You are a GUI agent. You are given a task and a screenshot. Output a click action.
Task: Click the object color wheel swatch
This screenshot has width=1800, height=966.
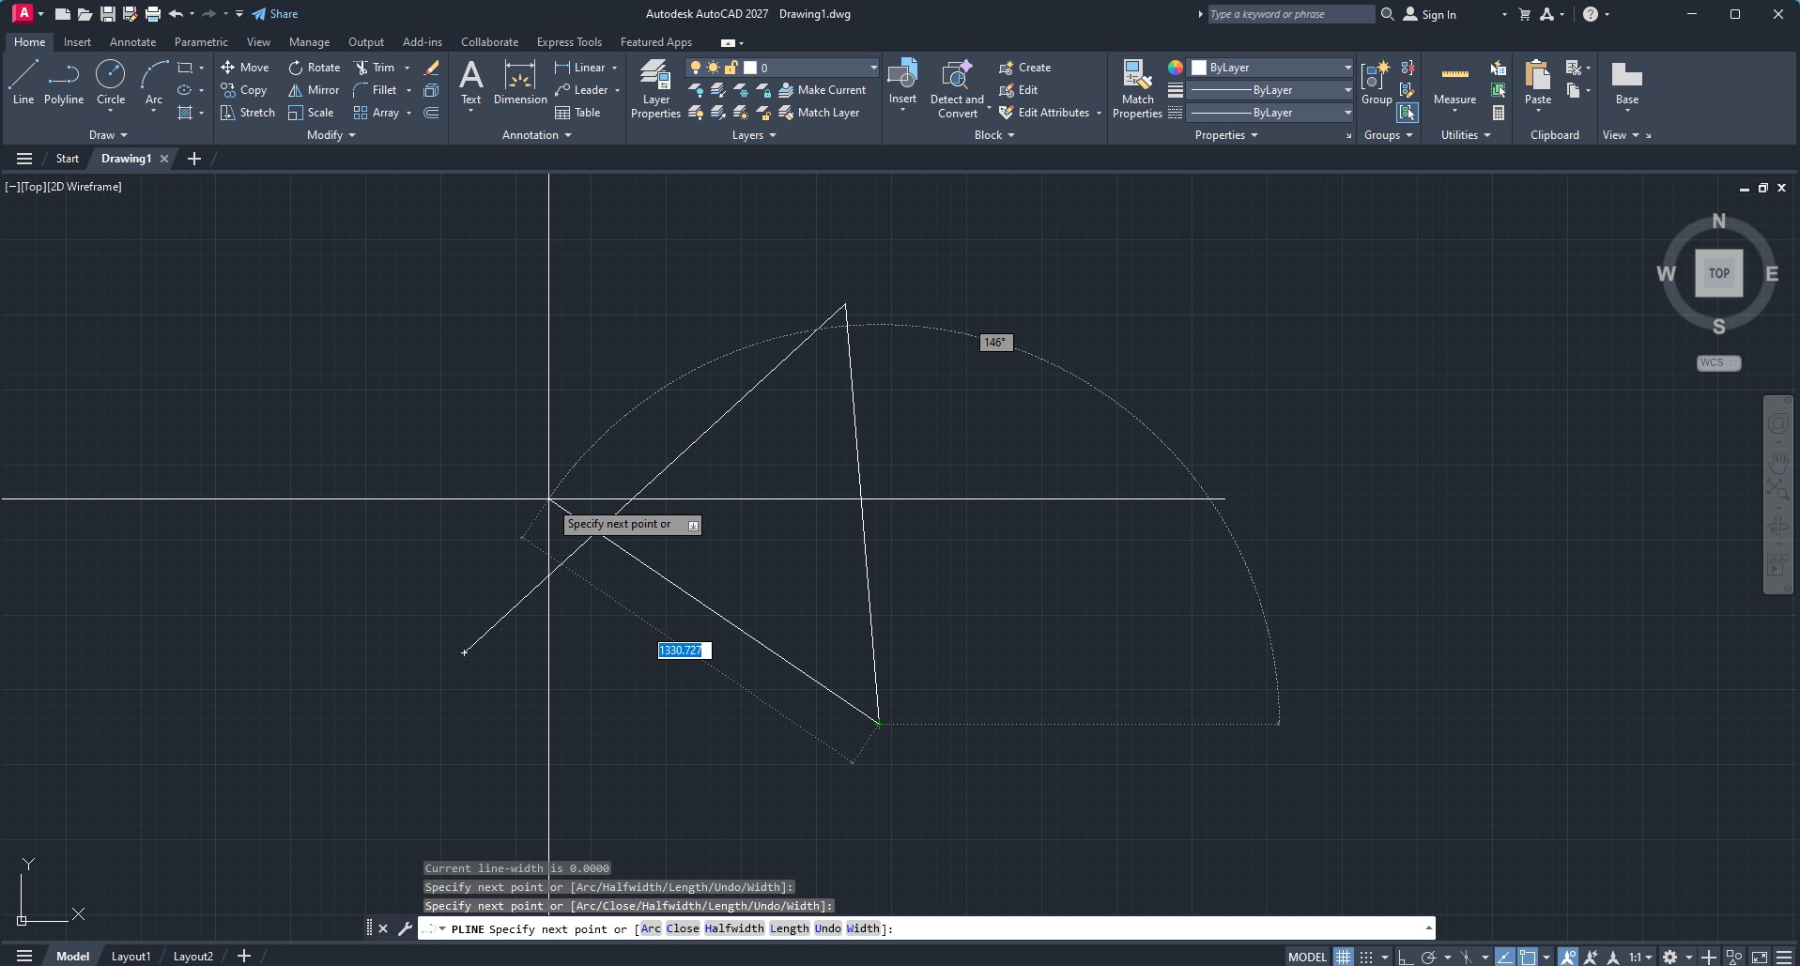[x=1176, y=68]
